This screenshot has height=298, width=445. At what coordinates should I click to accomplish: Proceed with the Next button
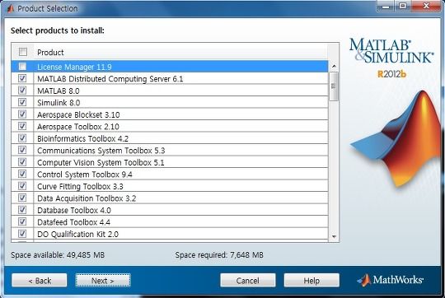click(x=103, y=281)
